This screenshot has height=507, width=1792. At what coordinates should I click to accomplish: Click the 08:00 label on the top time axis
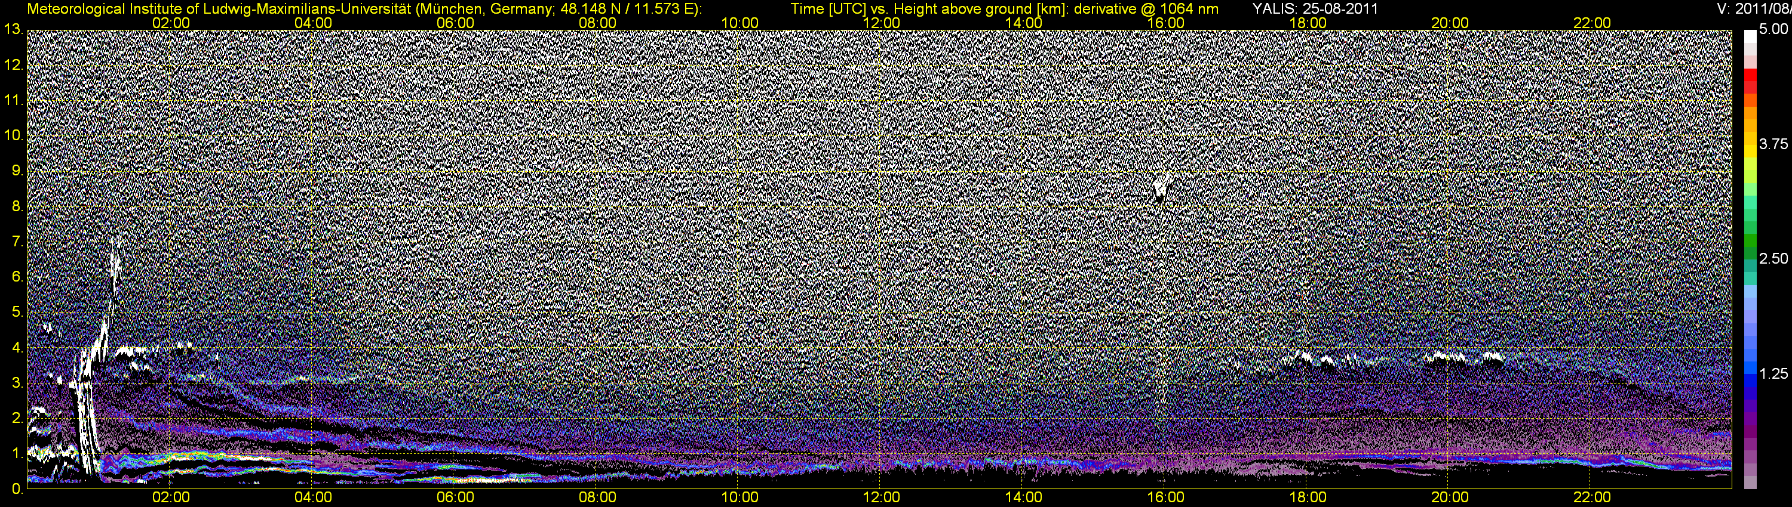[x=597, y=23]
